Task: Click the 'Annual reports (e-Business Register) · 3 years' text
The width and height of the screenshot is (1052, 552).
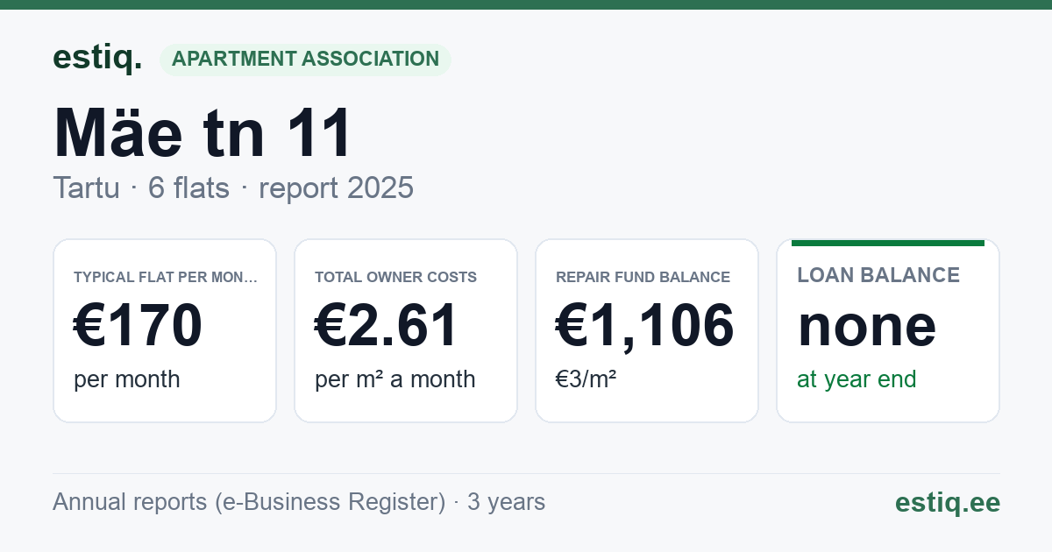Action: (299, 502)
